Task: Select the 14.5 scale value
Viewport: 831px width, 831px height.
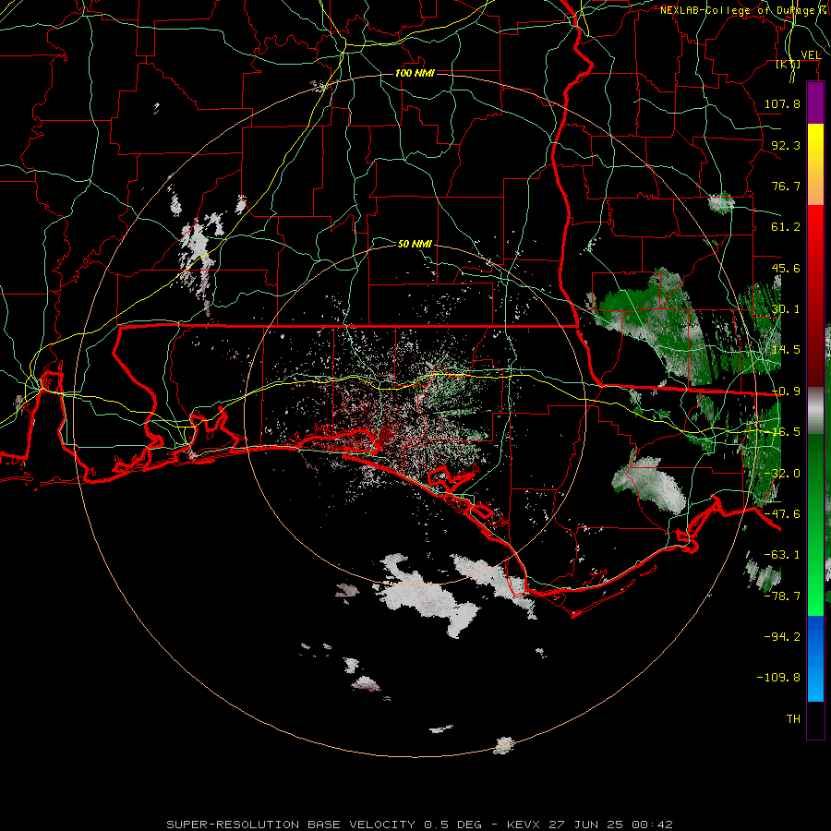Action: click(786, 350)
